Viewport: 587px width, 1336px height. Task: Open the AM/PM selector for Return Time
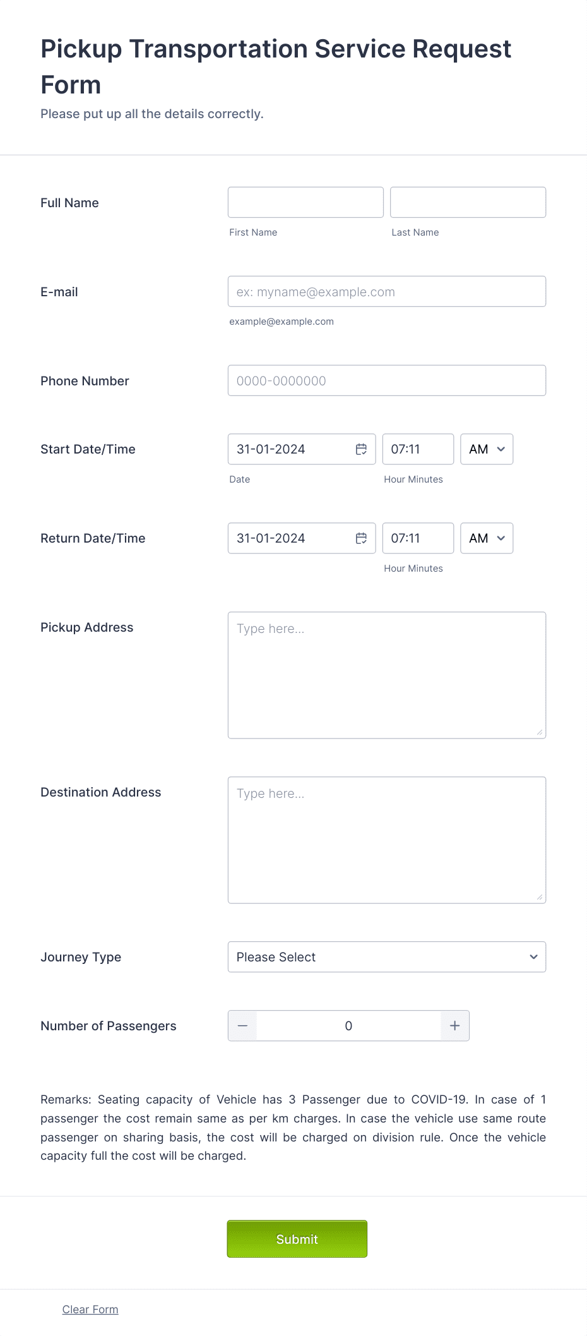pos(486,538)
